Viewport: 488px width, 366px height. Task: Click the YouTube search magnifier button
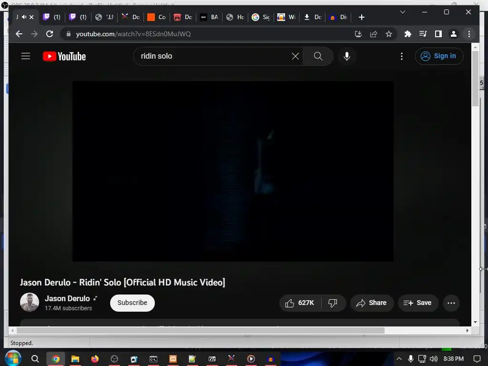coord(318,56)
